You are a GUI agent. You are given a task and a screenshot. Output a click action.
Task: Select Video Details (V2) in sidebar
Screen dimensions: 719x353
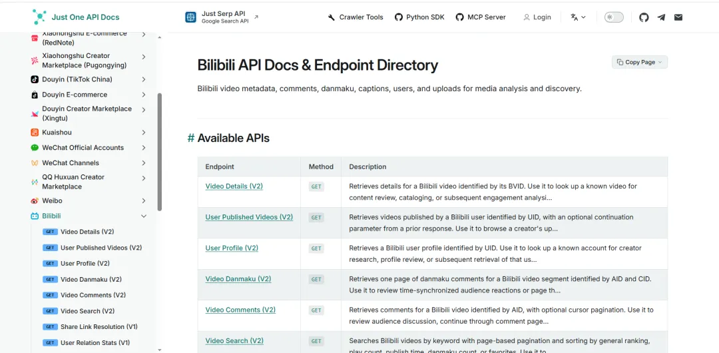[87, 232]
